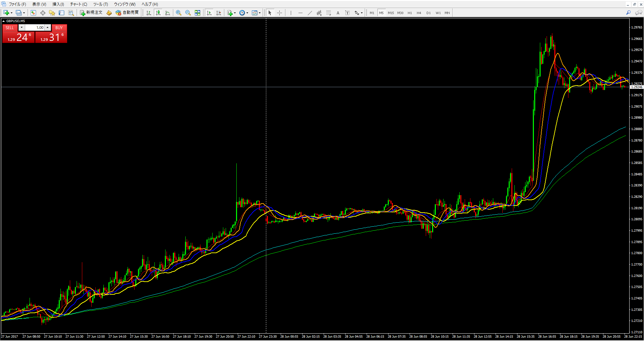
Task: Open the chart templates icon
Action: (x=255, y=13)
